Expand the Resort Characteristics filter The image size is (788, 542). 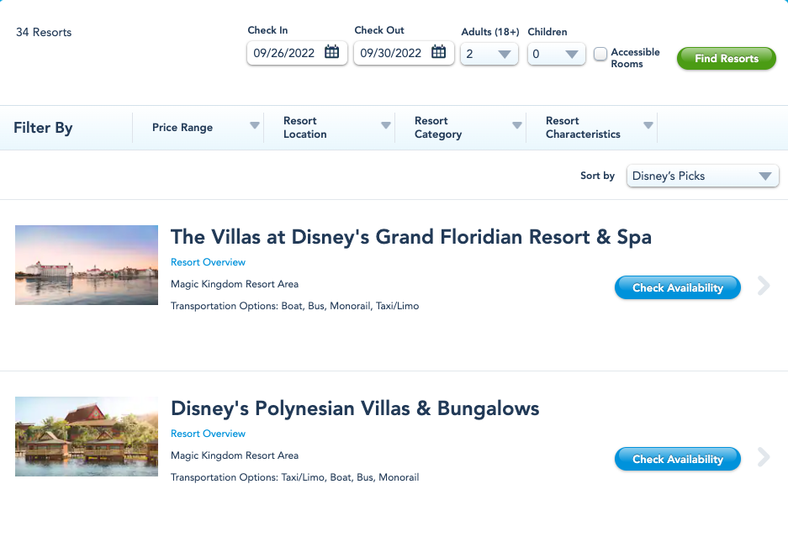click(x=591, y=128)
